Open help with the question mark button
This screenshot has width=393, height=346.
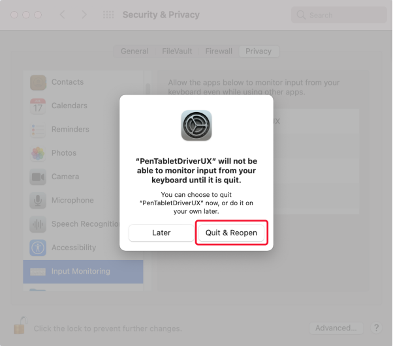[376, 328]
